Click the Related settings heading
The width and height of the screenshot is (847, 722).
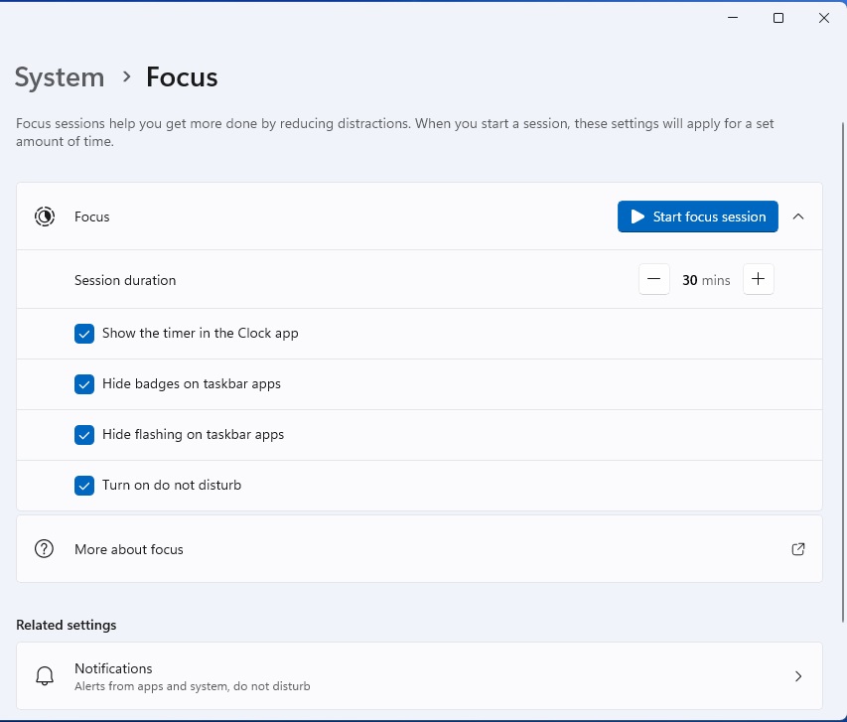pyautogui.click(x=67, y=625)
